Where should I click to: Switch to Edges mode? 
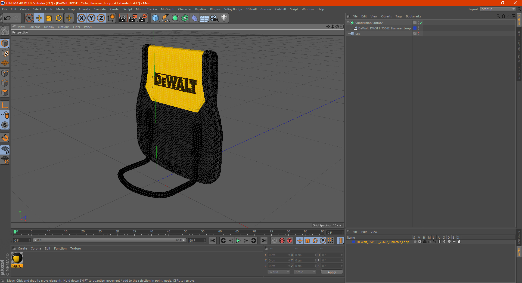point(5,83)
